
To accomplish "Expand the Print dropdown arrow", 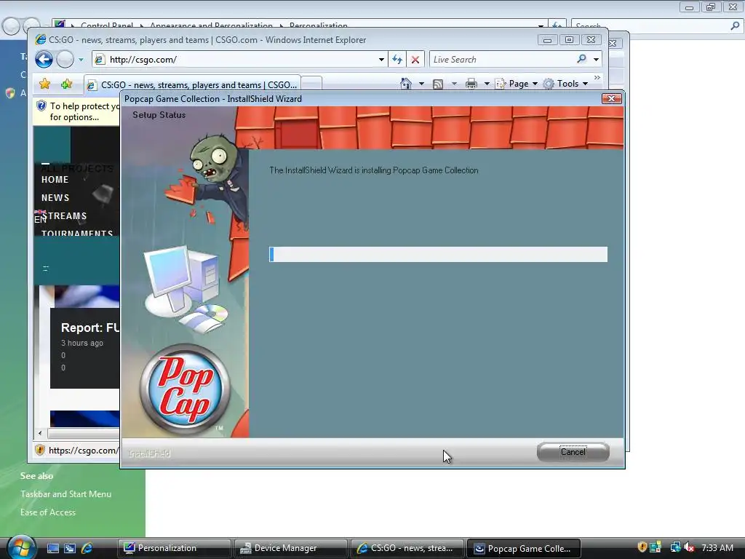I will click(487, 84).
